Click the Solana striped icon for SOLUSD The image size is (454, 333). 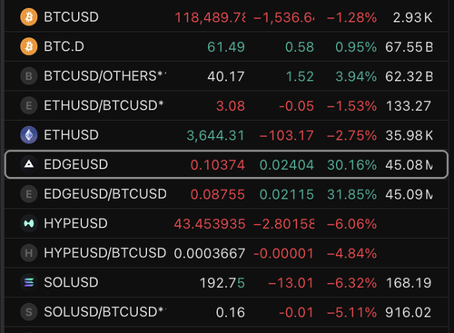pyautogui.click(x=29, y=282)
